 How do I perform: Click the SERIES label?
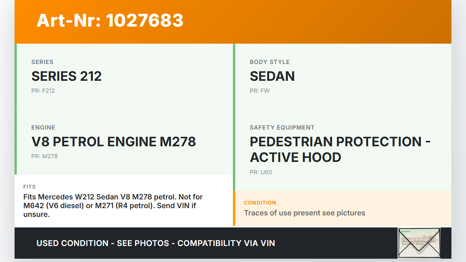(42, 62)
